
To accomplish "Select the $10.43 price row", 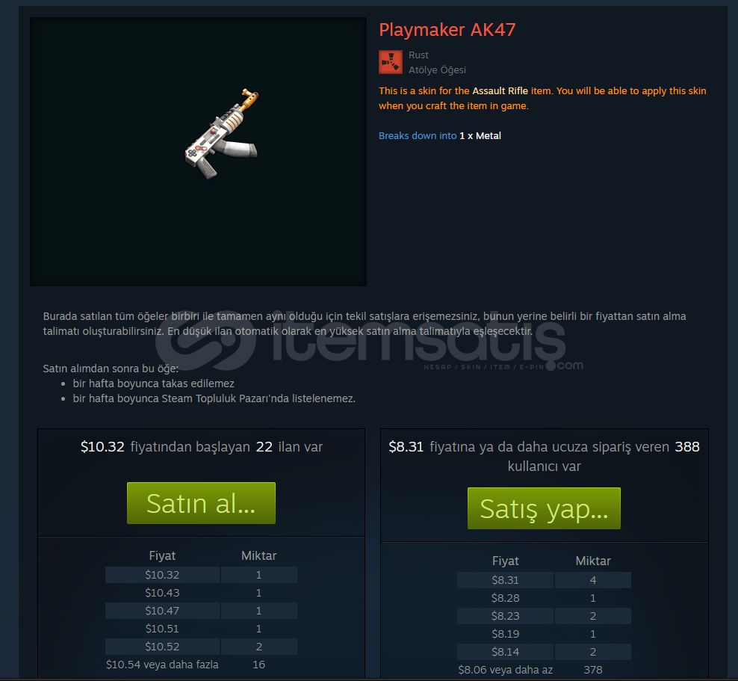I will tap(201, 593).
